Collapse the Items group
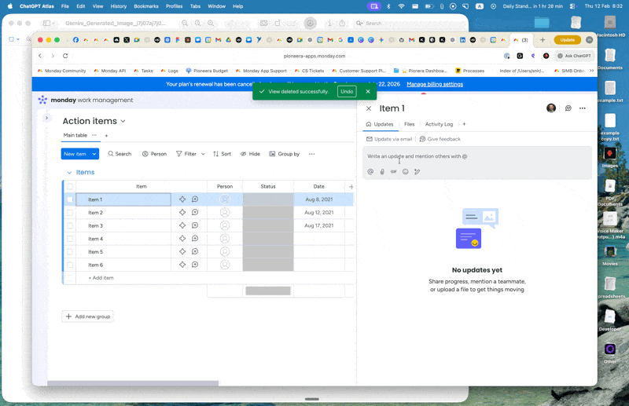 click(69, 172)
